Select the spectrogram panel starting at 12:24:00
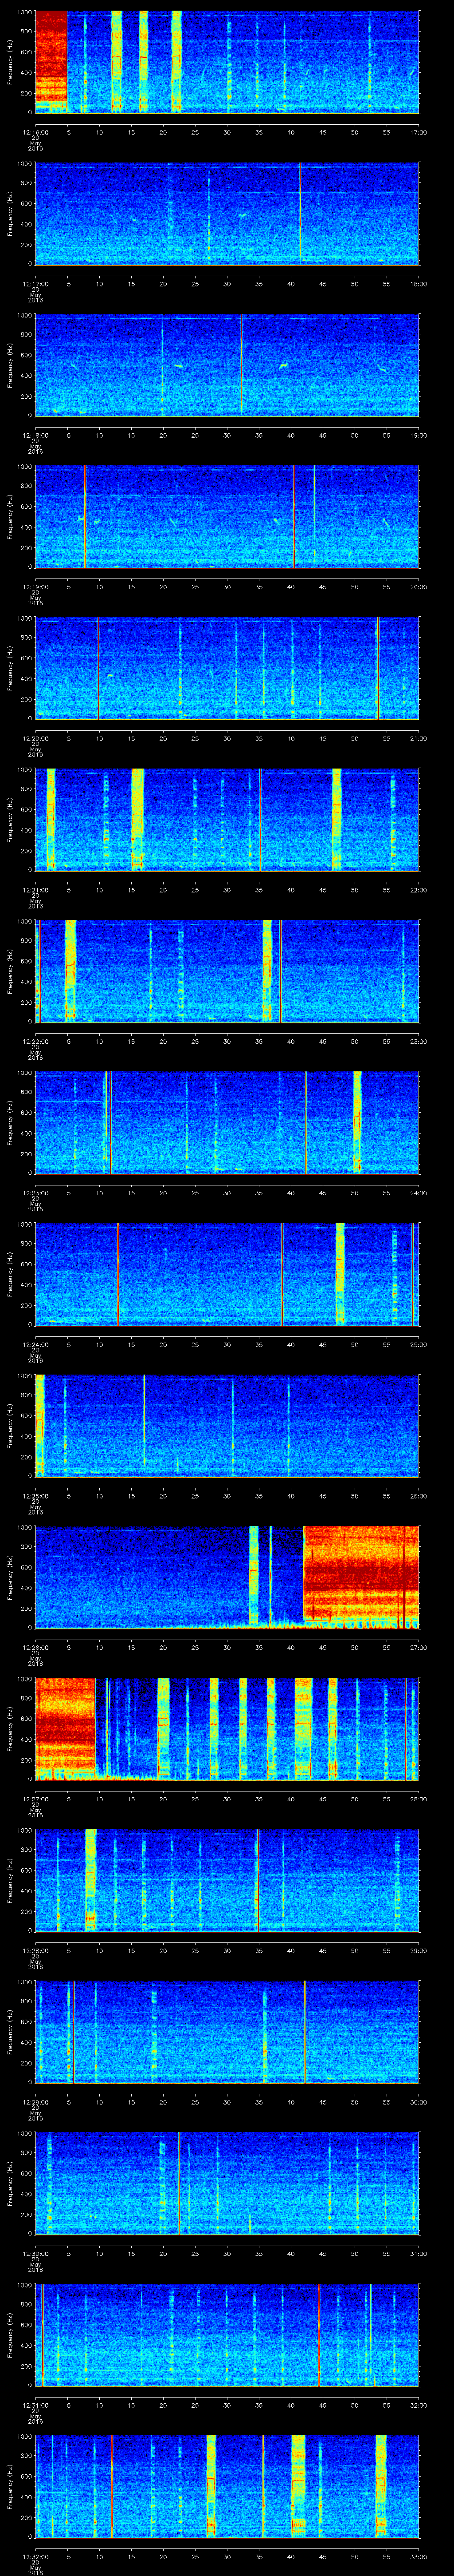 [x=227, y=1274]
